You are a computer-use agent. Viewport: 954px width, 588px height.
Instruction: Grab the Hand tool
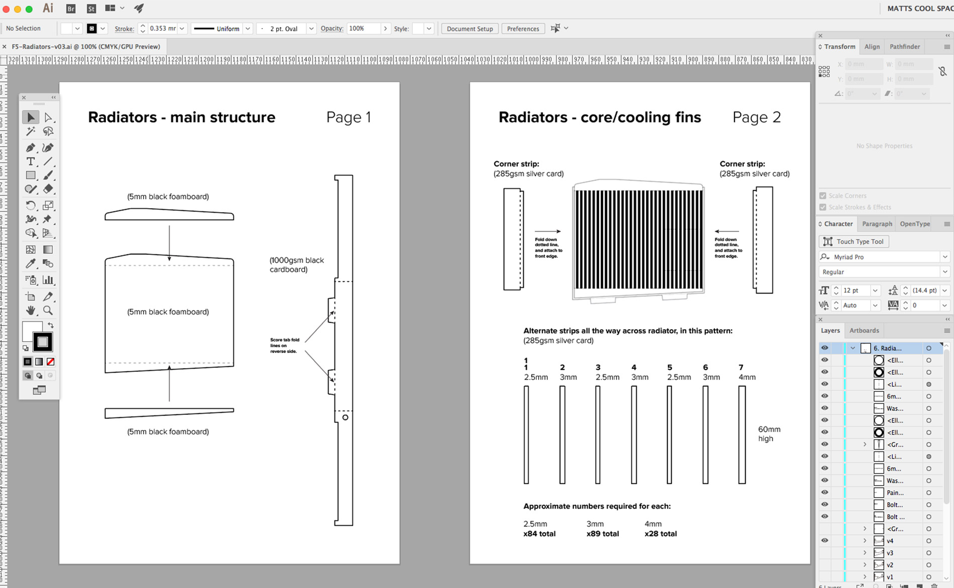pyautogui.click(x=31, y=311)
